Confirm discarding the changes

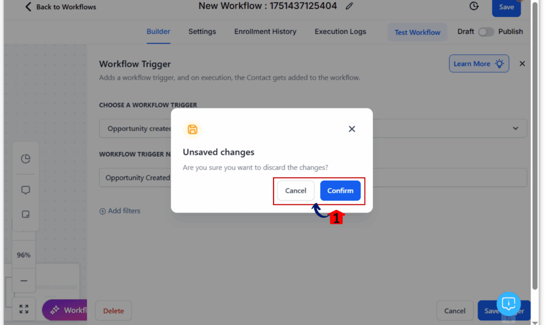pos(340,191)
